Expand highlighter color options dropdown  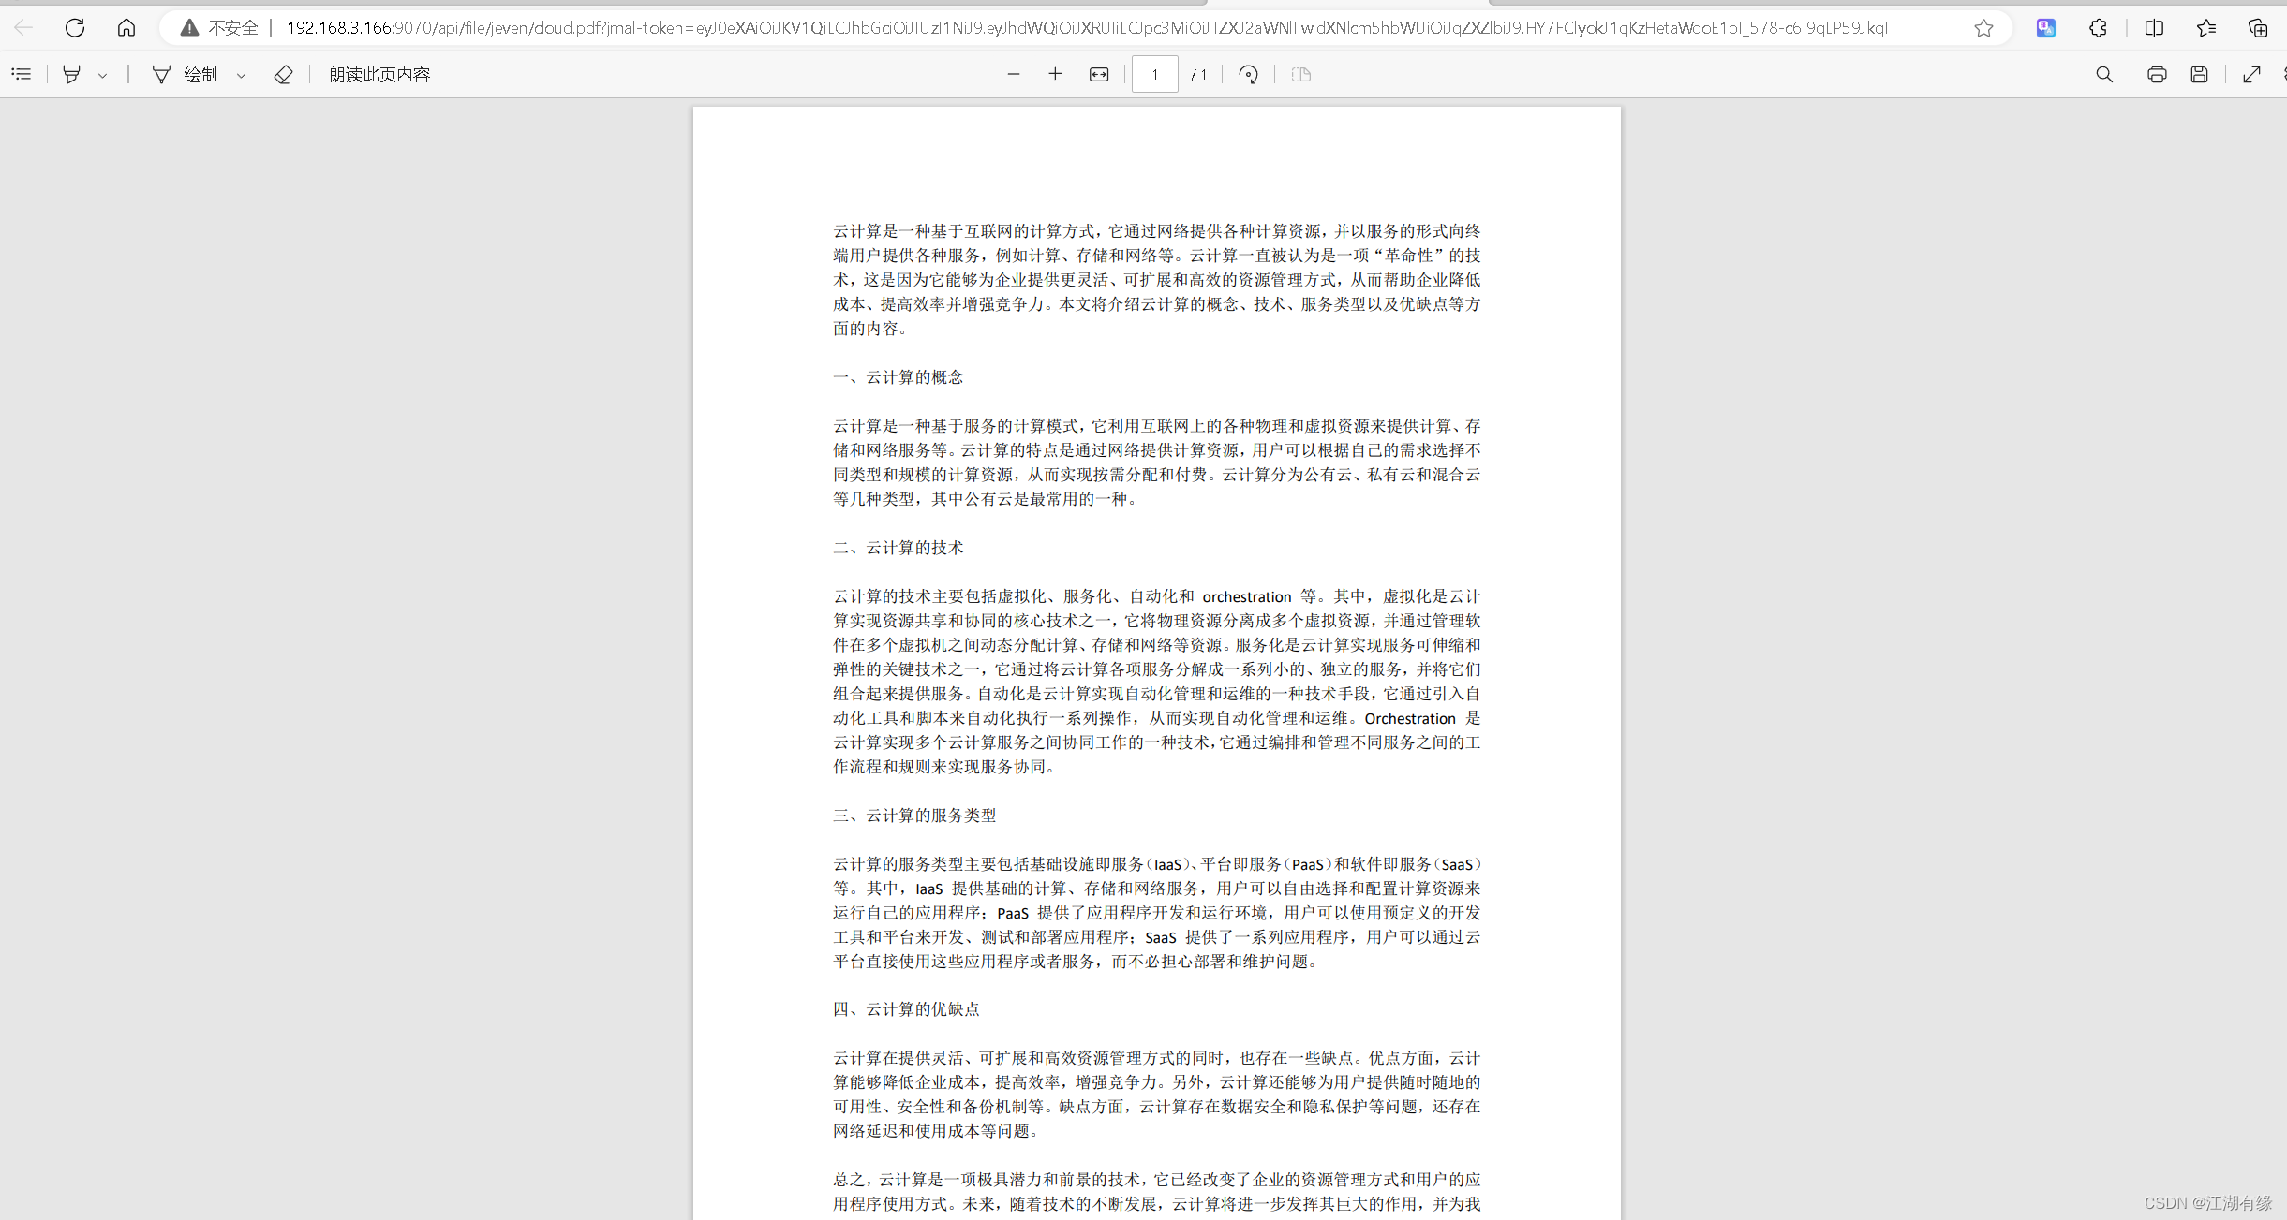[103, 75]
